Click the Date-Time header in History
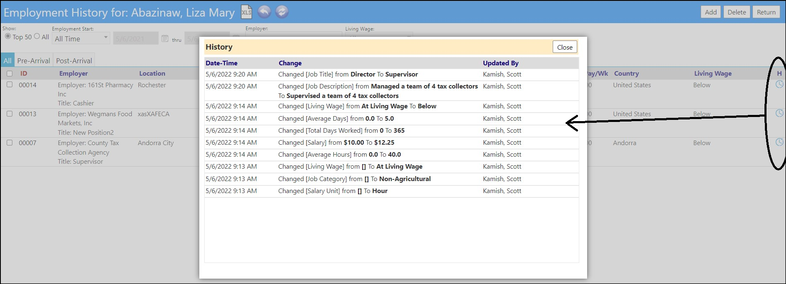 [x=222, y=63]
